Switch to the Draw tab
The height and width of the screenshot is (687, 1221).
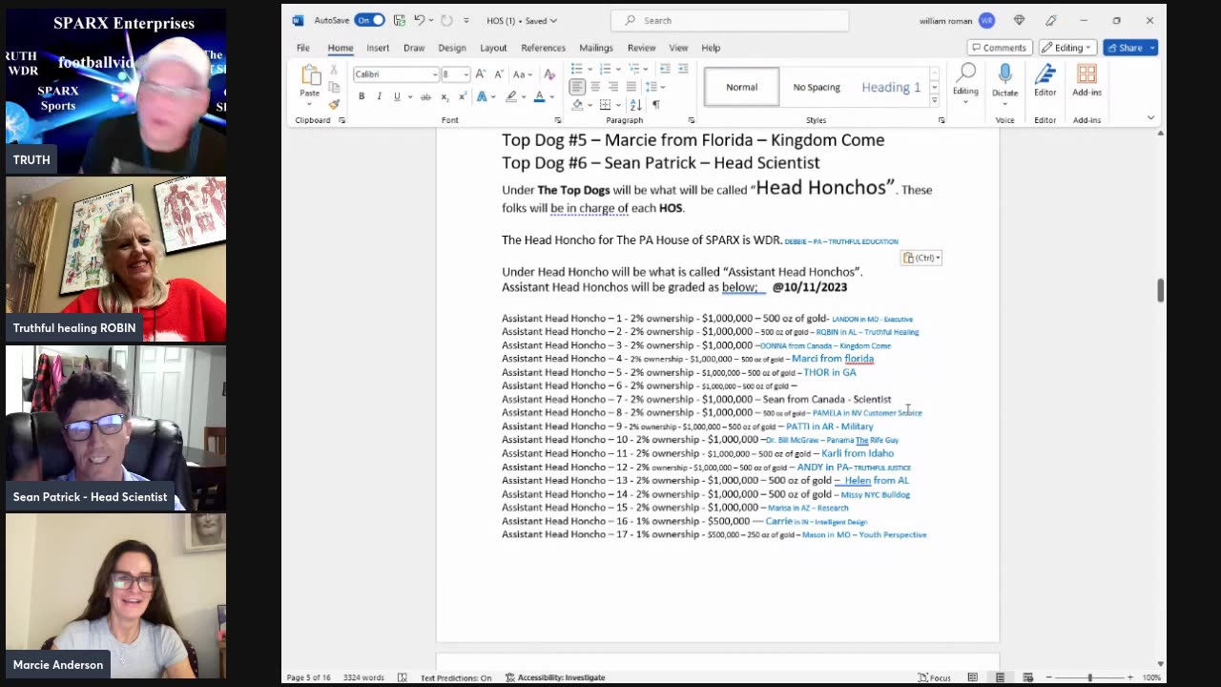414,48
